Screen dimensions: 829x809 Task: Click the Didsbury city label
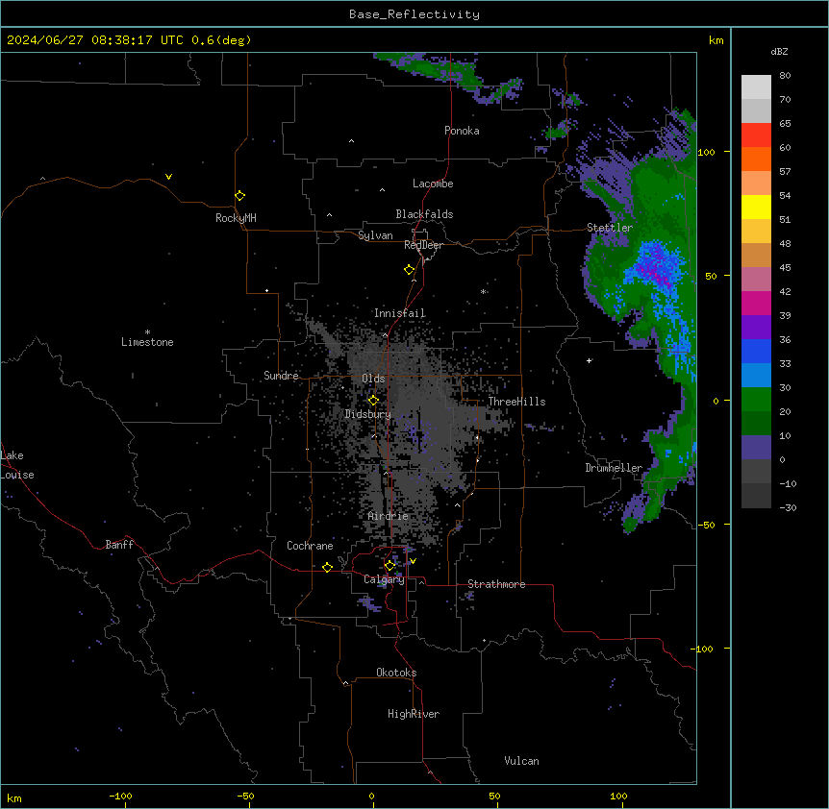coord(368,414)
